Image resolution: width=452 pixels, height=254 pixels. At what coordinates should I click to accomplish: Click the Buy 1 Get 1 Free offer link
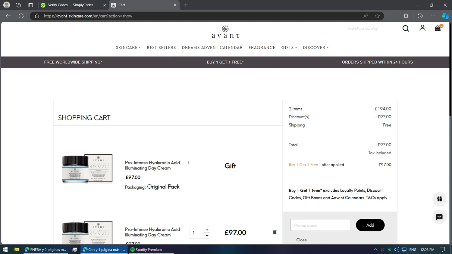tap(303, 165)
